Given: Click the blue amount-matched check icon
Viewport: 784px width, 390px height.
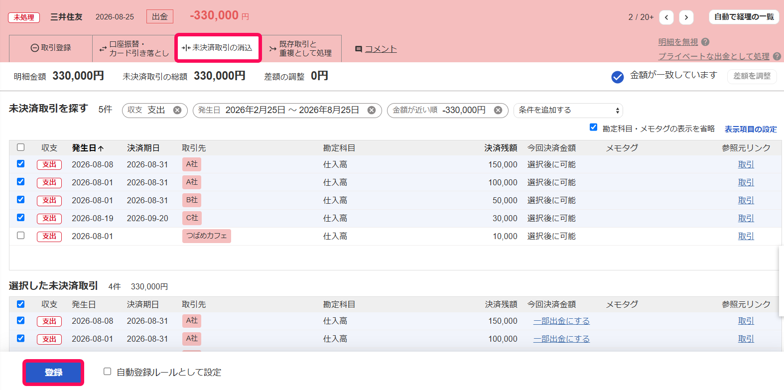Looking at the screenshot, I should click(618, 77).
